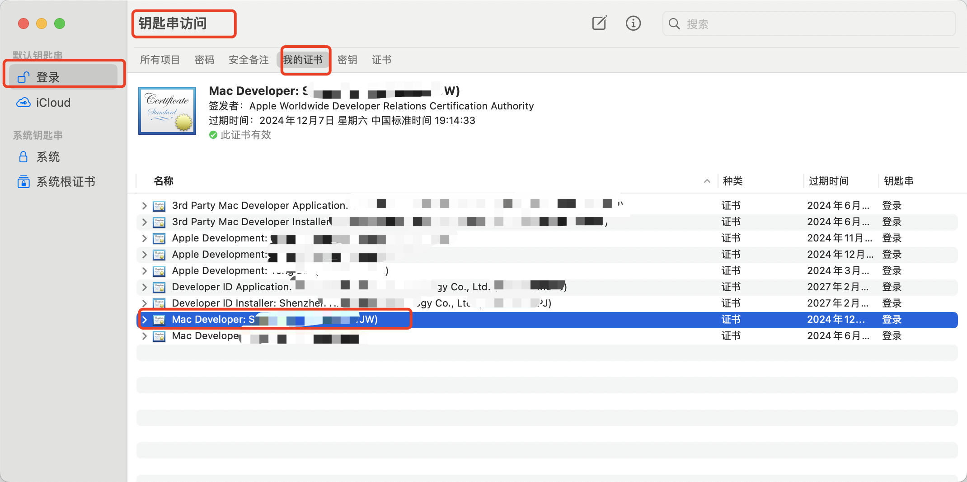Sort by the 过期时间 column header
The height and width of the screenshot is (482, 967).
pyautogui.click(x=829, y=181)
